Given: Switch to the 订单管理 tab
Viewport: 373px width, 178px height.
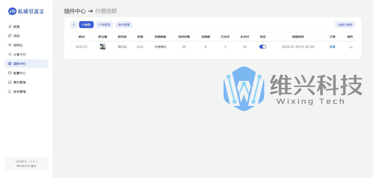Looking at the screenshot, I should 104,25.
